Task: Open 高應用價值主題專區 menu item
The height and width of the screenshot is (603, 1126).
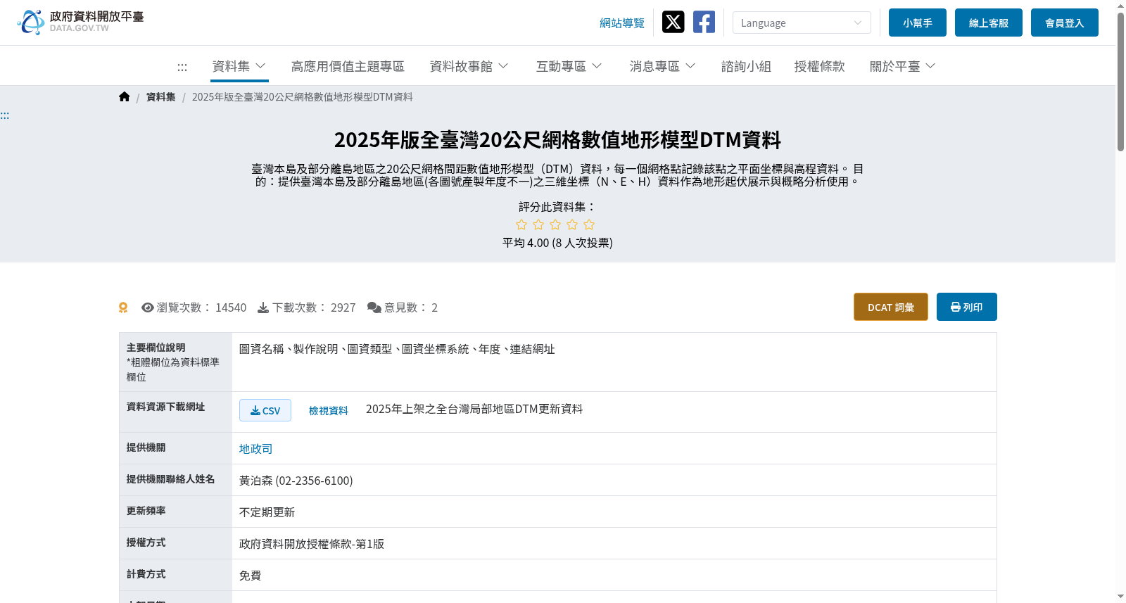Action: (348, 66)
